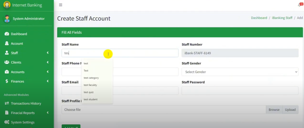
Task: Open Account in the sidebar
Action: click(x=17, y=44)
